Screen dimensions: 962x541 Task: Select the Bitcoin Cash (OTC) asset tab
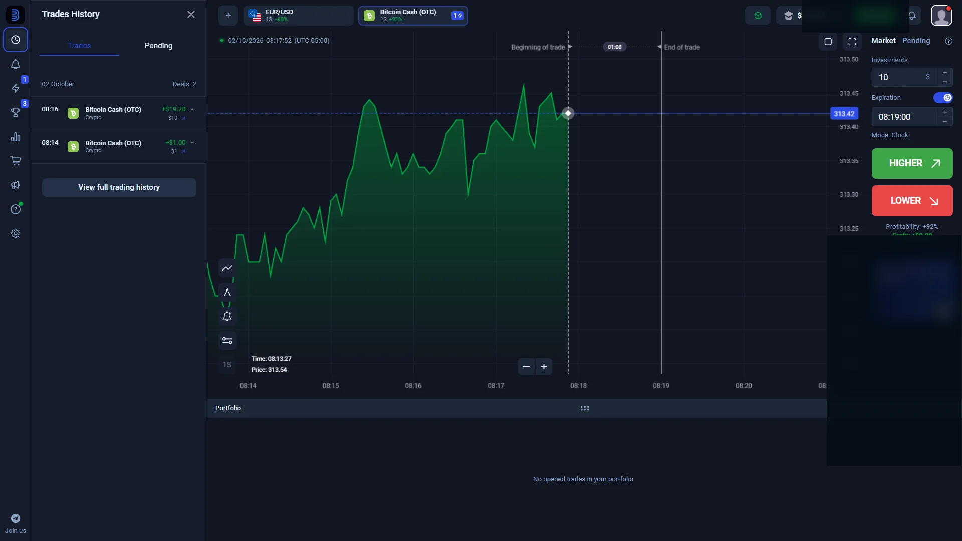coord(413,16)
